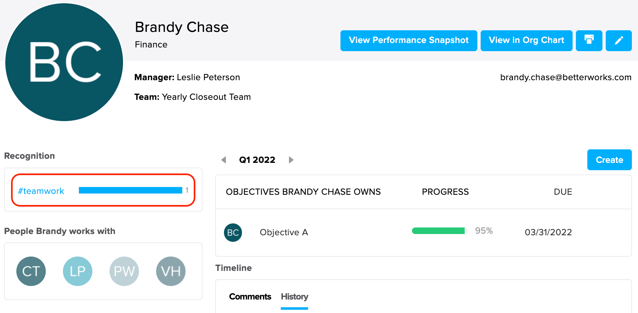The width and height of the screenshot is (638, 313).
Task: Switch to the Comments tab
Action: point(250,297)
